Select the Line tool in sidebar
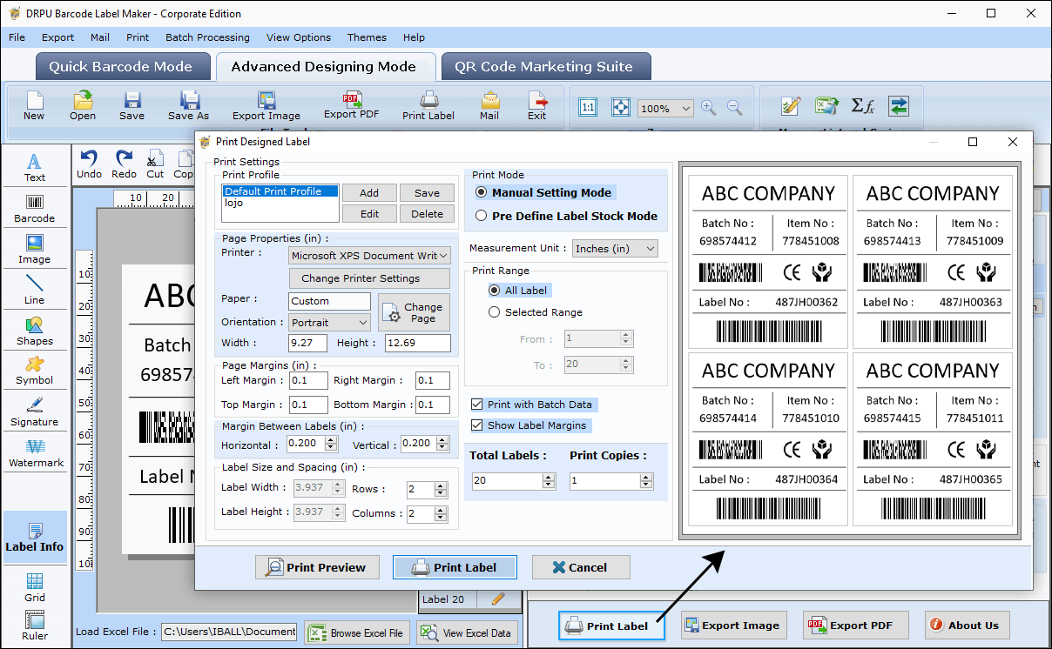 pos(35,290)
